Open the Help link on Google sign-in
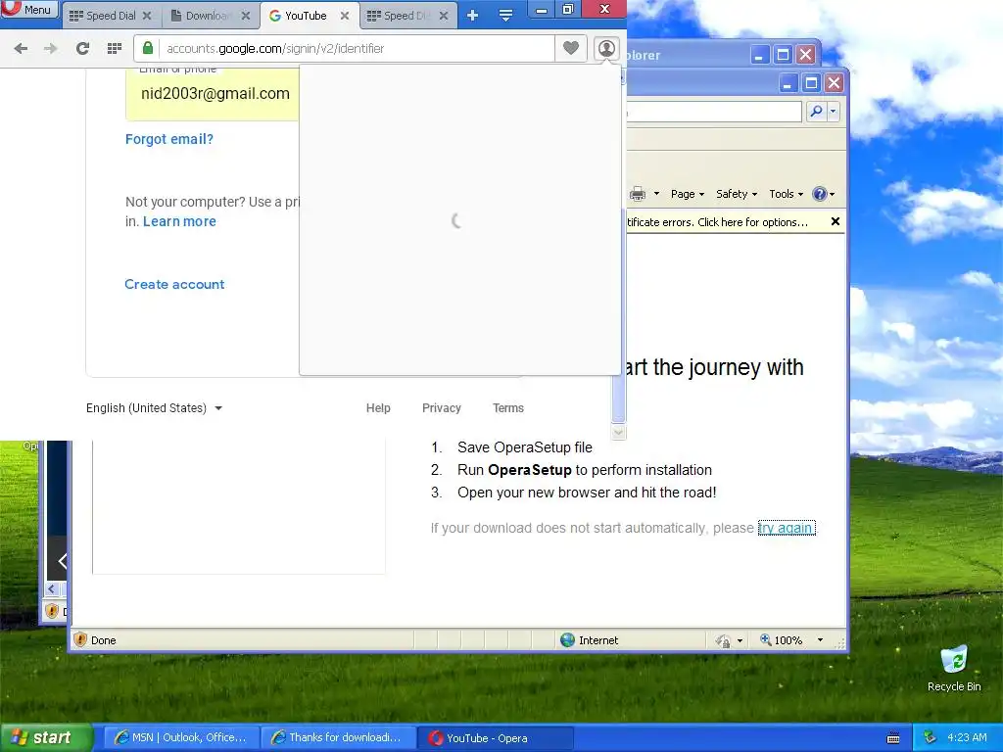The height and width of the screenshot is (752, 1003). pos(378,408)
